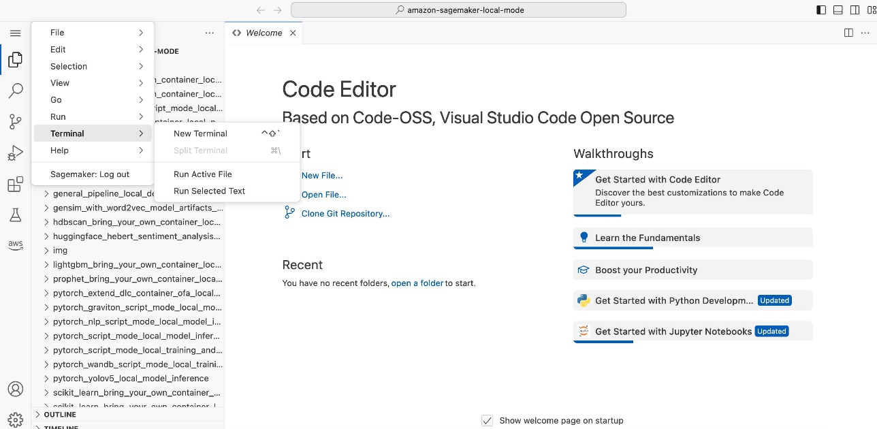877x429 pixels.
Task: Select the Welcome editor tab
Action: (x=264, y=33)
